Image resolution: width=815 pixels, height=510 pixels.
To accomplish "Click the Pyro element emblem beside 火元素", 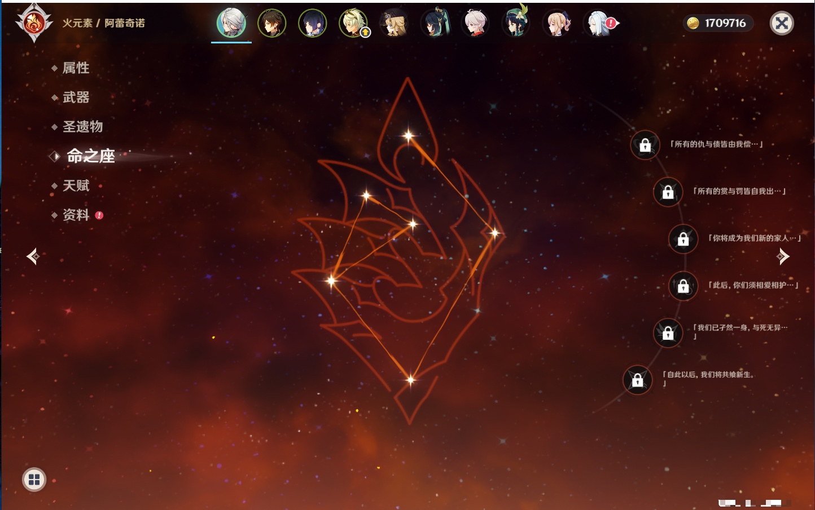I will coord(34,23).
